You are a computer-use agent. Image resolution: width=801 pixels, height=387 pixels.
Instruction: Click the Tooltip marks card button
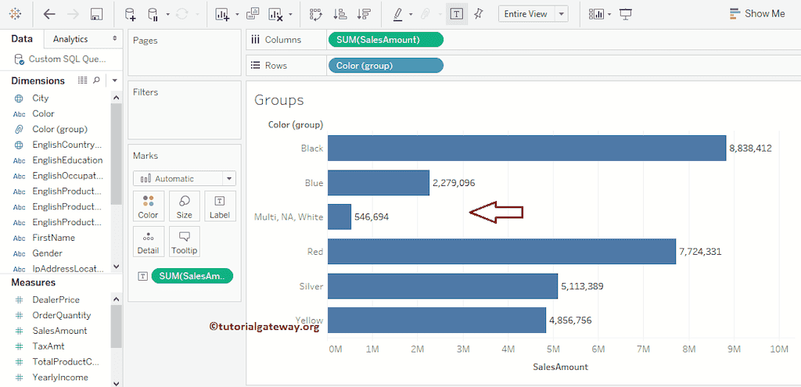184,242
